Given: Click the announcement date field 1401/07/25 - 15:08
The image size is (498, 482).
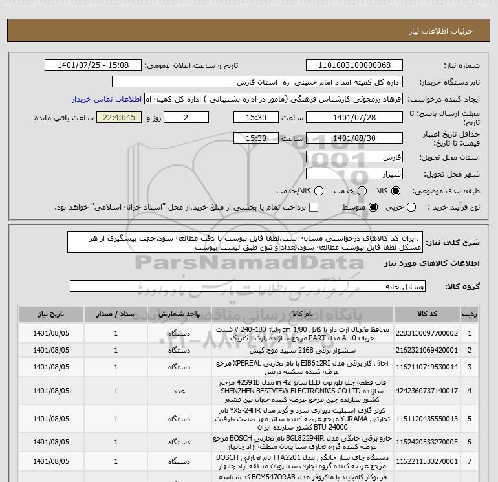Looking at the screenshot, I should tap(93, 65).
